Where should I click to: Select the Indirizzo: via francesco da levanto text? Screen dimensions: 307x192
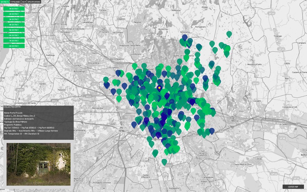pyautogui.click(x=19, y=119)
